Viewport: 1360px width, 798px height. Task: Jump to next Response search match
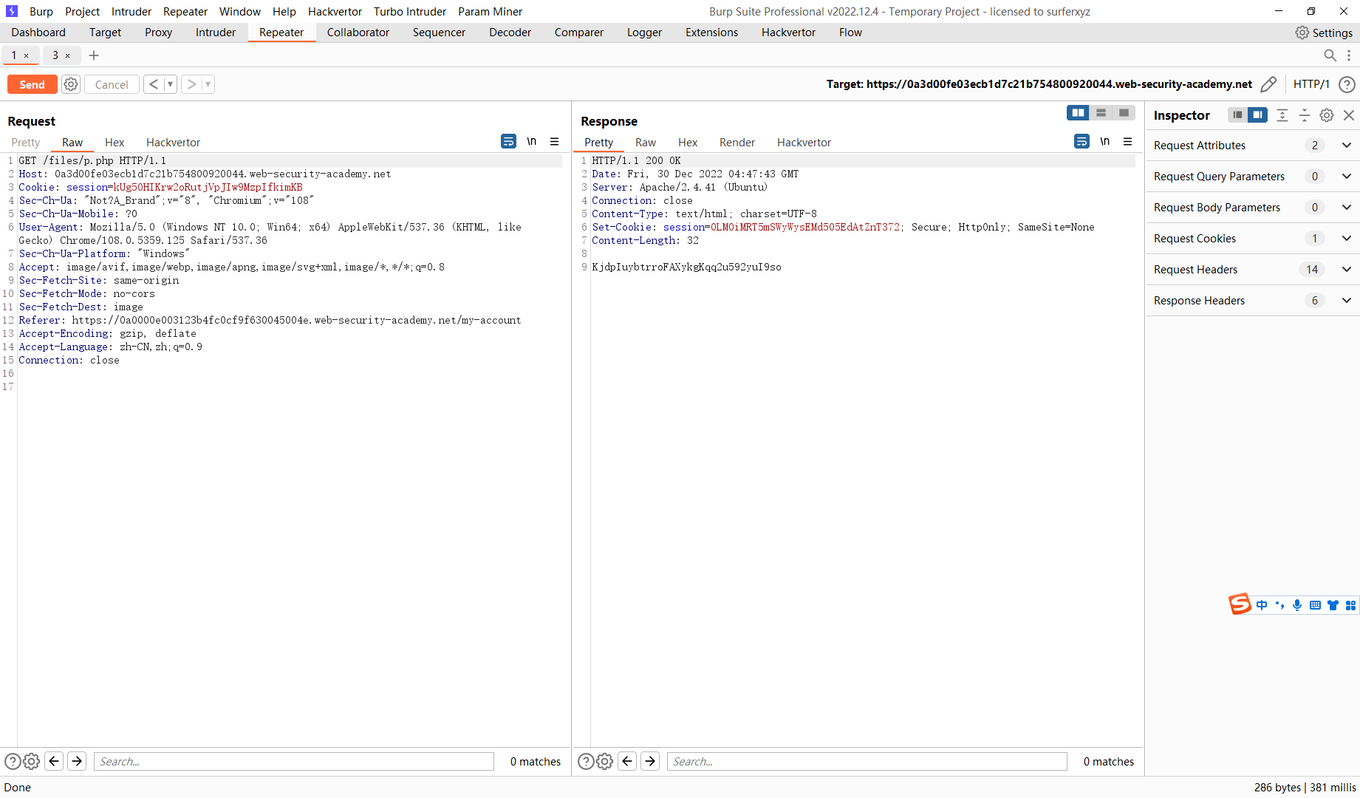pos(650,761)
